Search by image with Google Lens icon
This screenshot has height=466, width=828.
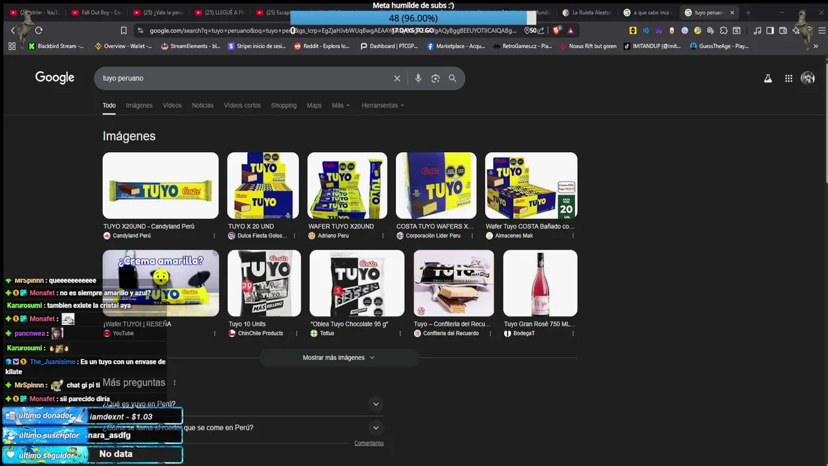point(435,78)
